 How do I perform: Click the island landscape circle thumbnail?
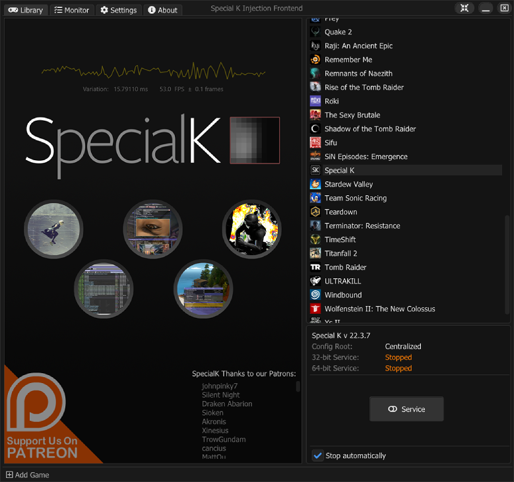[203, 289]
